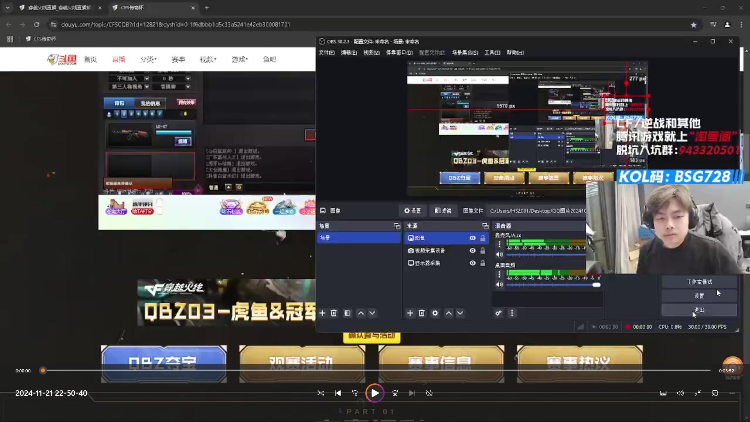Image resolution: width=750 pixels, height=422 pixels.
Task: Open advanced audio properties in the mixer
Action: point(498,313)
